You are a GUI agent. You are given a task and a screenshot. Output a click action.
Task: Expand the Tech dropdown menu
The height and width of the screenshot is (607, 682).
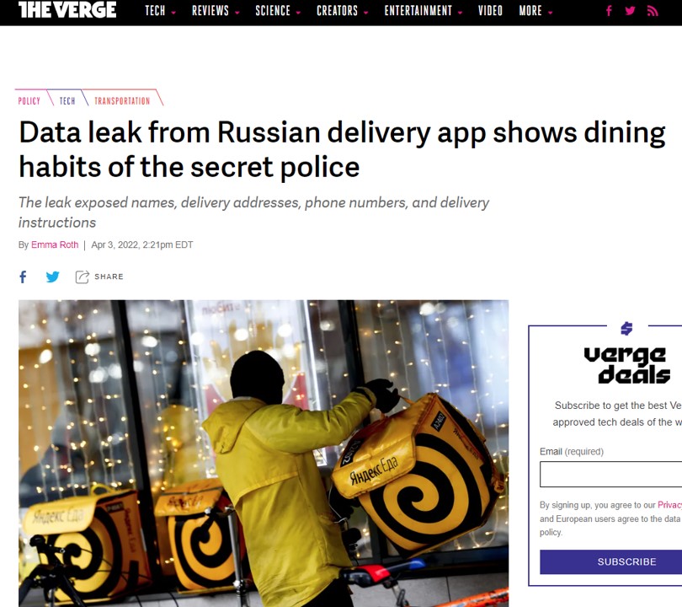(160, 11)
